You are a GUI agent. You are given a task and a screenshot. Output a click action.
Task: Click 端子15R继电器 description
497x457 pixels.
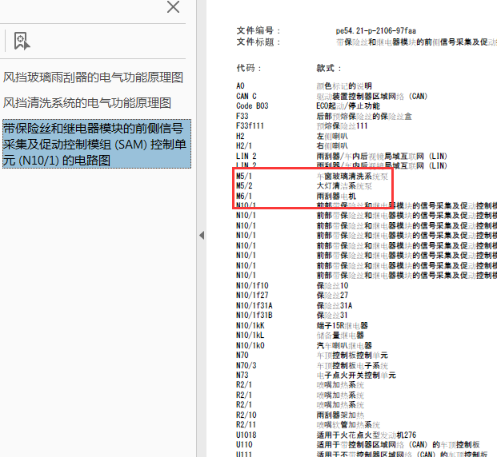pyautogui.click(x=343, y=325)
